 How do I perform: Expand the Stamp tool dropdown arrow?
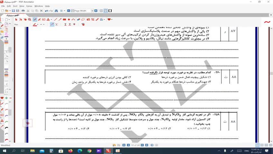point(51,20)
